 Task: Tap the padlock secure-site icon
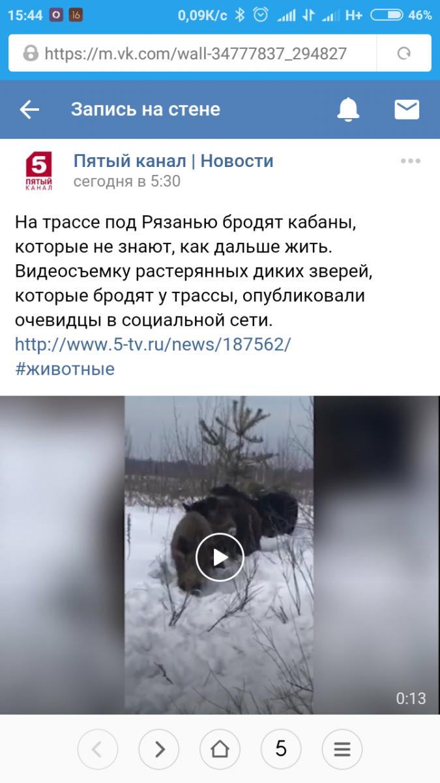[x=29, y=54]
